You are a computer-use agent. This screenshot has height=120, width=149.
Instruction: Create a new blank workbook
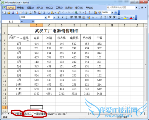click(5, 12)
